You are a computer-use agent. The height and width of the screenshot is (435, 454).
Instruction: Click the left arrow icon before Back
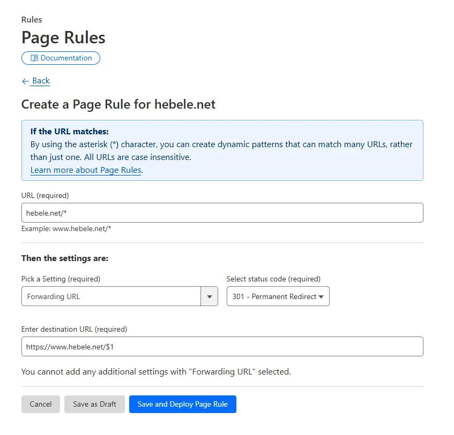(25, 81)
